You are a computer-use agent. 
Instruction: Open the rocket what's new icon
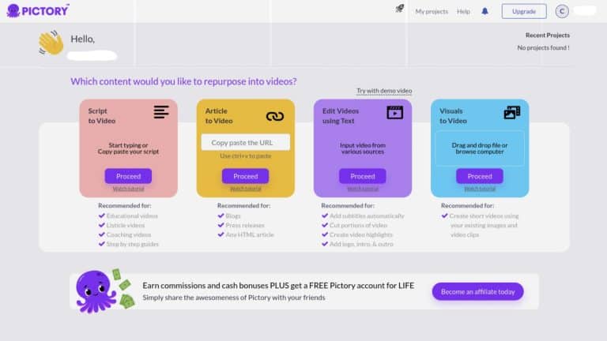[x=399, y=9]
